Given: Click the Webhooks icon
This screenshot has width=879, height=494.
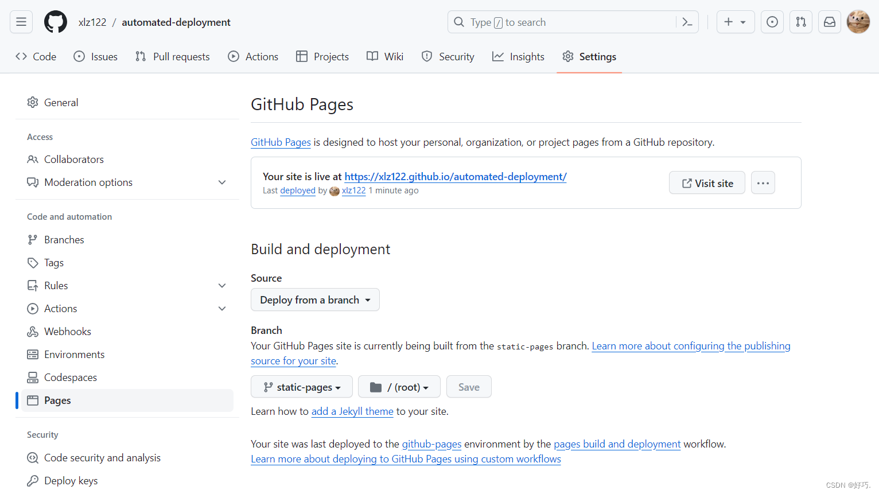Looking at the screenshot, I should pos(33,331).
